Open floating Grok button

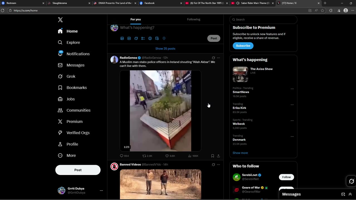pos(352,181)
